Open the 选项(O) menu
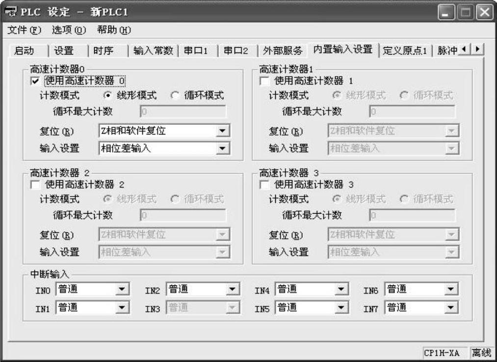Image resolution: width=497 pixels, height=362 pixels. pyautogui.click(x=69, y=30)
